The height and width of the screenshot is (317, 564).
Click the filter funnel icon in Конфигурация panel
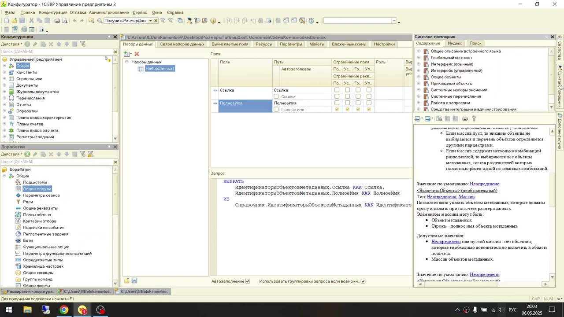point(82,44)
